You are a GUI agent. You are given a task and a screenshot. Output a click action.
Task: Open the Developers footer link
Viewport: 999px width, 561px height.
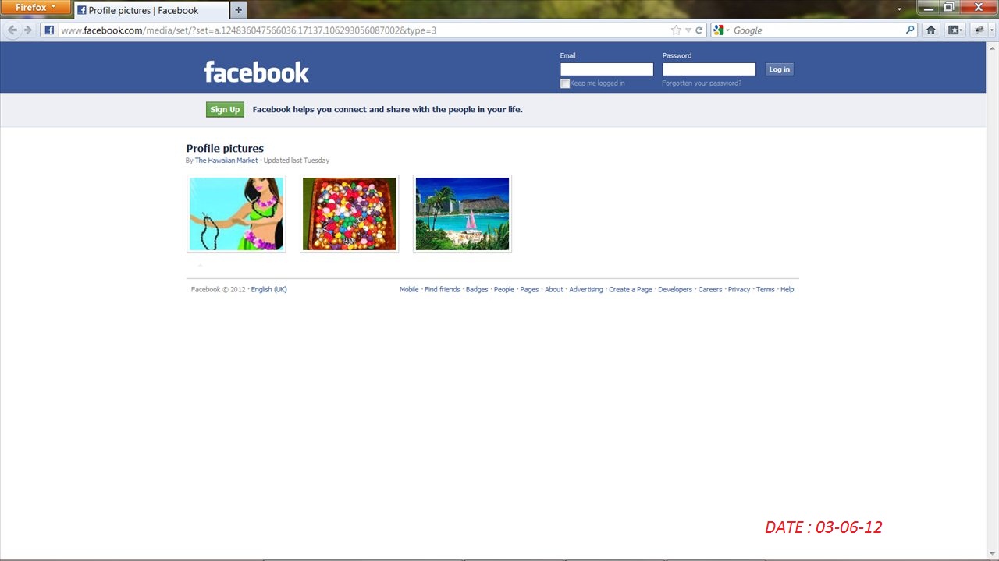point(675,290)
